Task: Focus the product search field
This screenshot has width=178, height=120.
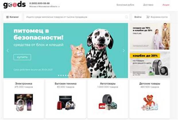Action: coord(77,17)
